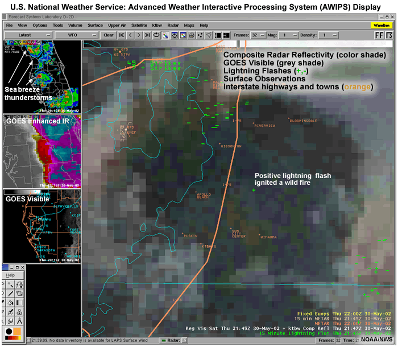Toggle animation looping with the circular arrow
The width and height of the screenshot is (398, 347).
pos(156,35)
